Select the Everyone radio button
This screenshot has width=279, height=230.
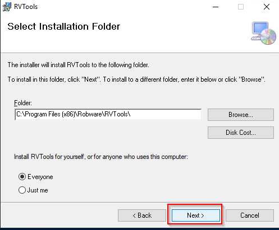[22, 176]
